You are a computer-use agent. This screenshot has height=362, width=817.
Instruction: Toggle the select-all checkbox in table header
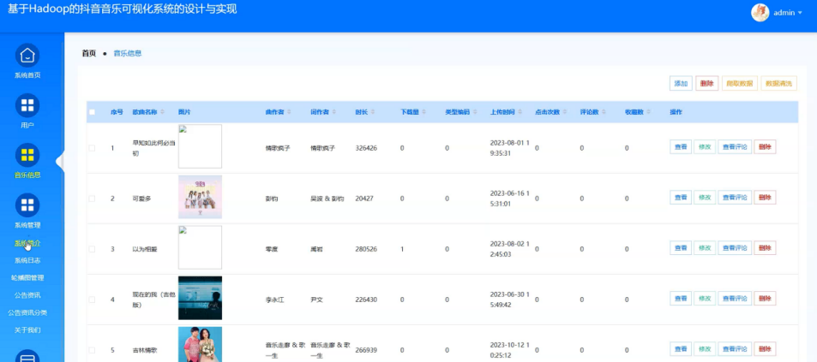click(93, 112)
